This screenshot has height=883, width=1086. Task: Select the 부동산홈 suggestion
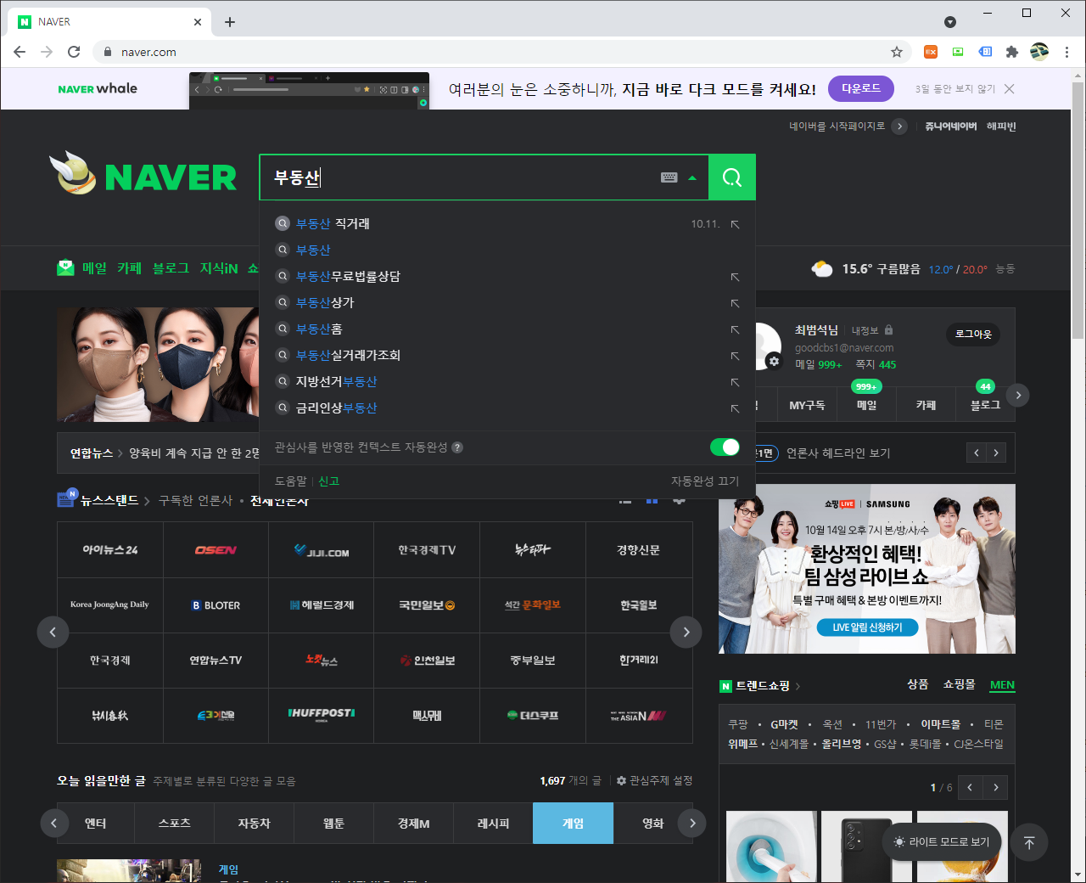319,329
